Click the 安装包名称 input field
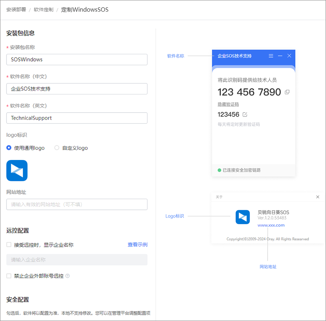Viewport: 326px width, 321px height. tap(77, 59)
